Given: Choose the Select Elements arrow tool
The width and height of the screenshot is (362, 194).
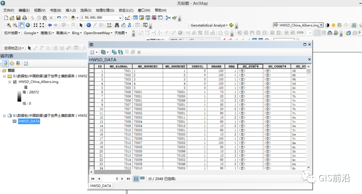Looking at the screenshot, I should point(81,25).
